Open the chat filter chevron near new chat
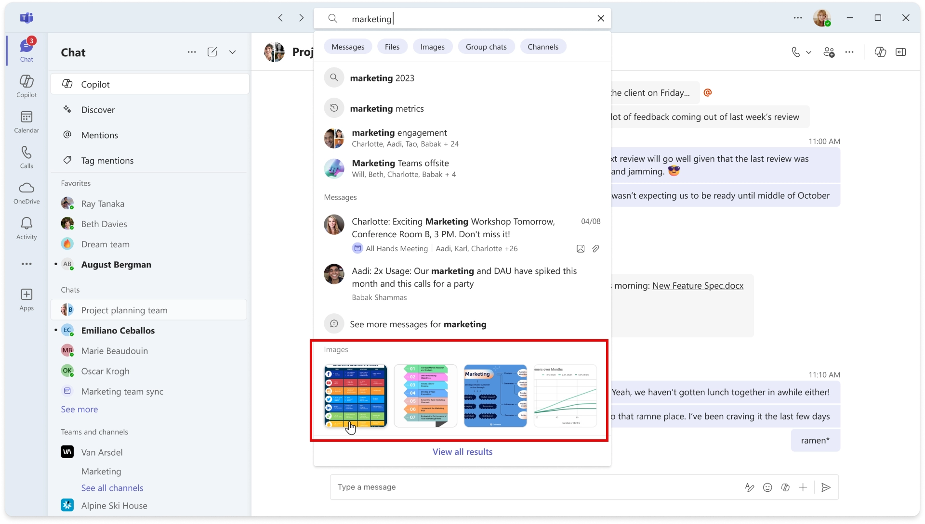Viewport: 925px width, 524px height. click(x=233, y=52)
